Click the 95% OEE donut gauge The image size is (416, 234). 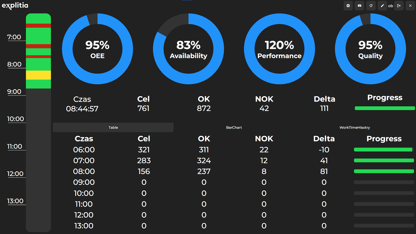point(97,49)
